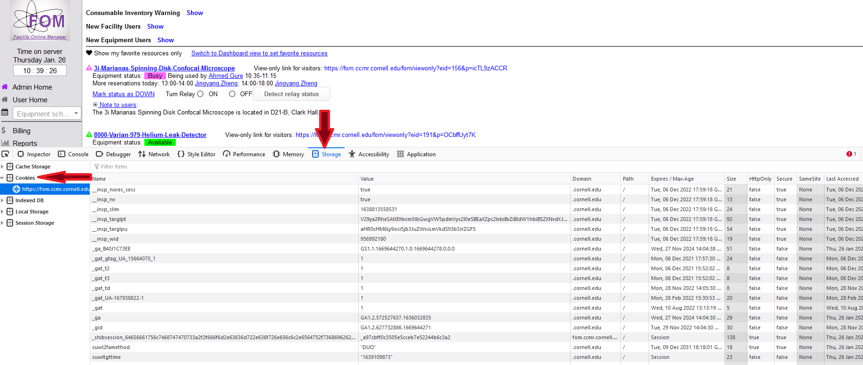The width and height of the screenshot is (863, 365).
Task: Click the pink warning triangle for 3i-Marianas microscope
Action: pos(89,68)
